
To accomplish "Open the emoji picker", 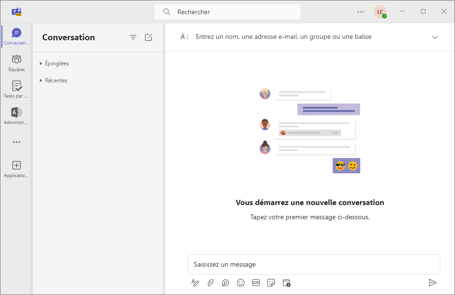I will point(241,283).
